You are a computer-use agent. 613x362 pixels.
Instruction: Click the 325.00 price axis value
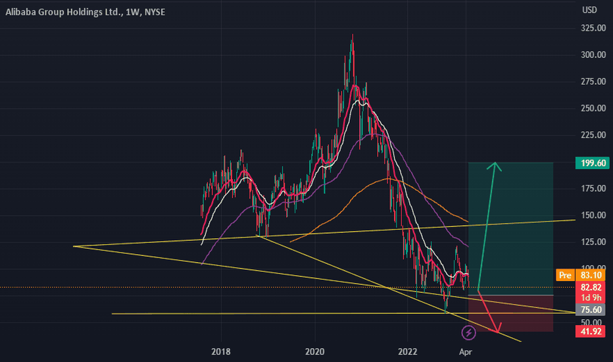pyautogui.click(x=593, y=28)
